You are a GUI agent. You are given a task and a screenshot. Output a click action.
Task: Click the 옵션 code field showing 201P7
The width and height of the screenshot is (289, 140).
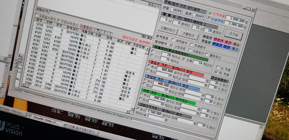click(x=199, y=16)
